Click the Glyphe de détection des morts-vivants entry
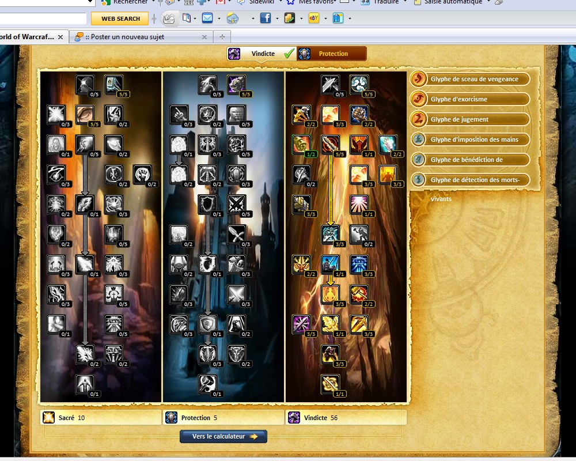 click(x=470, y=180)
